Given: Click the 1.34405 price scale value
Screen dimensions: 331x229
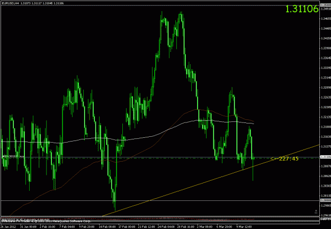Looking at the screenshot, I should [x=326, y=29].
